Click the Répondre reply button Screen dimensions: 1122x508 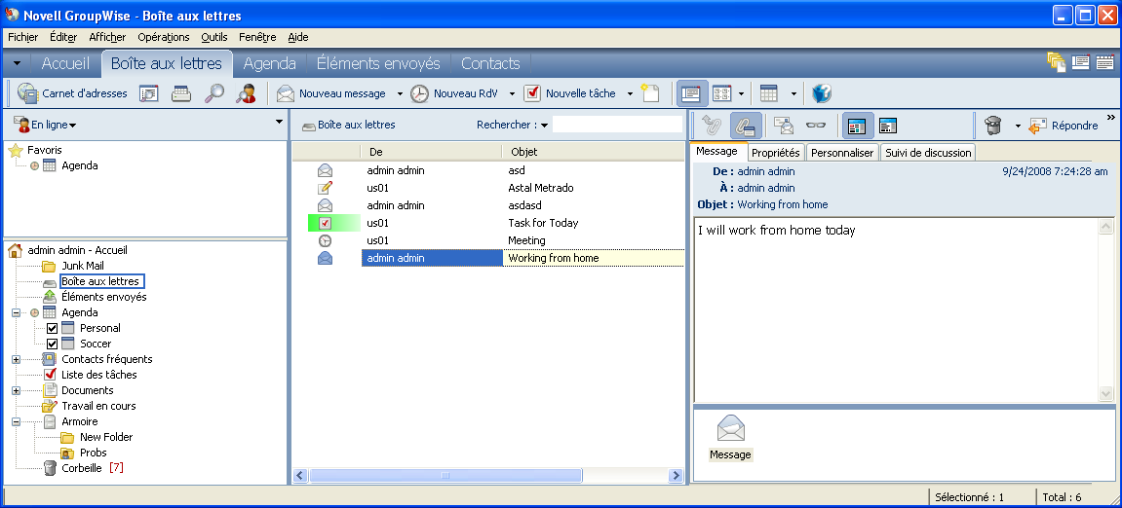[x=1064, y=126]
